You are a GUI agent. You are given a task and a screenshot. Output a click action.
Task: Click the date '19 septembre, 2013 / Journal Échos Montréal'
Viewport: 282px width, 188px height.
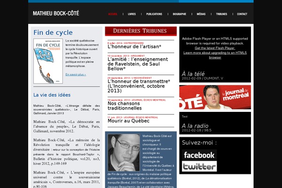coord(137,100)
